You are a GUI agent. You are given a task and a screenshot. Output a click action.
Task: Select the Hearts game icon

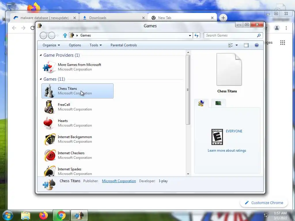(49, 123)
